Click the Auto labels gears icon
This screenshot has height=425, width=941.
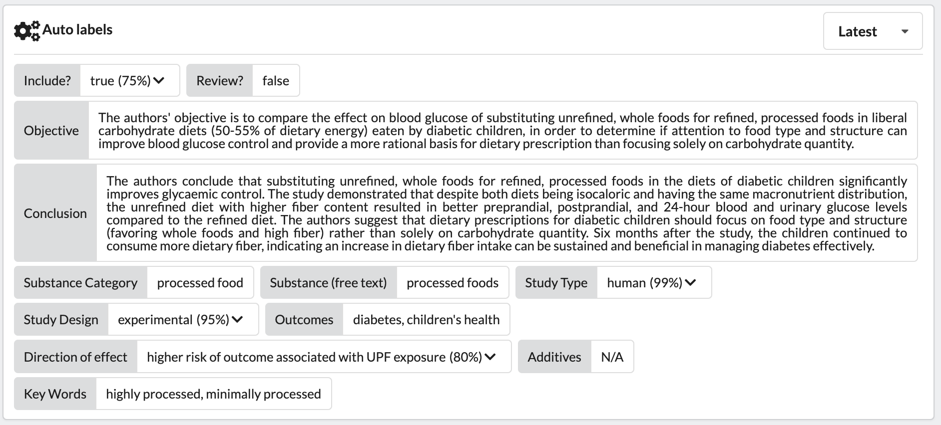[26, 30]
